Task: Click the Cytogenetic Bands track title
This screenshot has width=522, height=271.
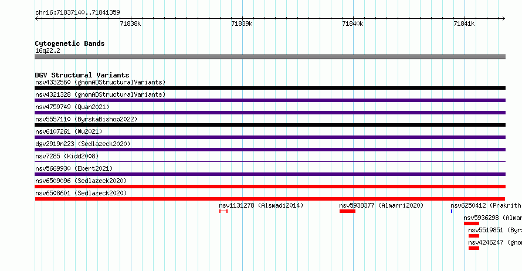Action: click(x=70, y=43)
